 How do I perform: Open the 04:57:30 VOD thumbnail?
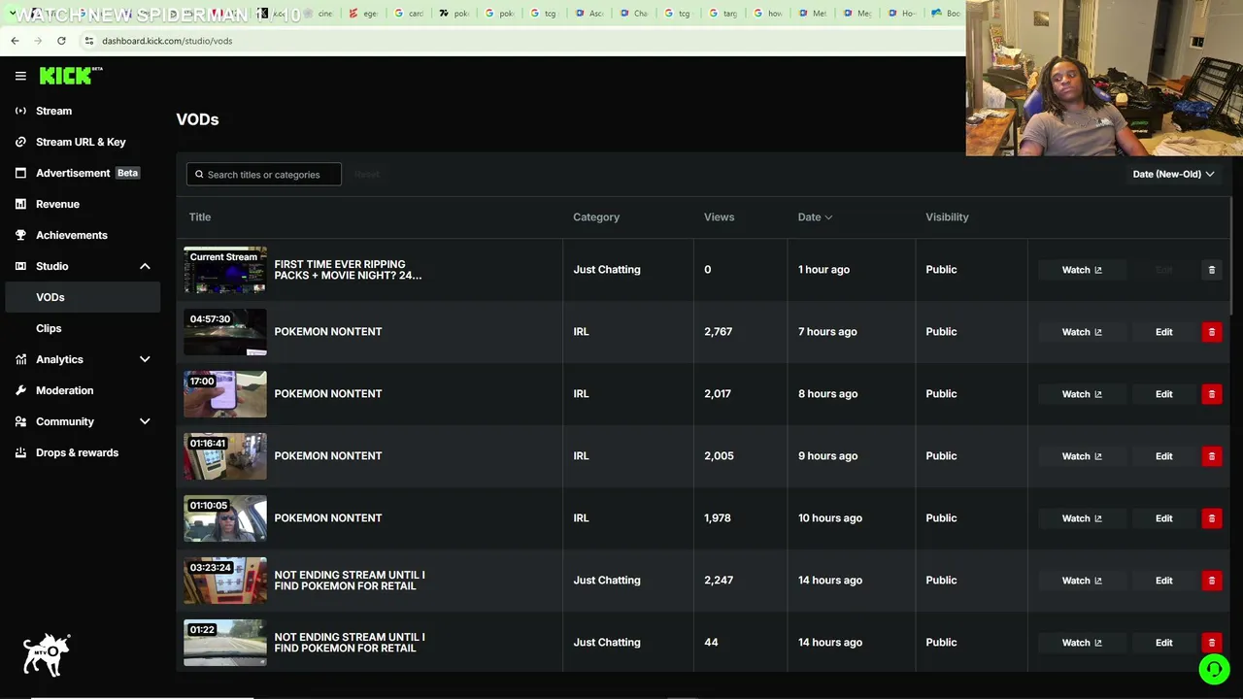tap(225, 332)
